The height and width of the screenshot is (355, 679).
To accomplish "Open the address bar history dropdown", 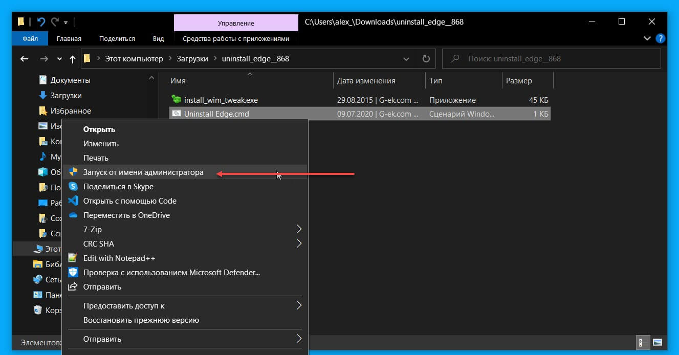I will pos(406,59).
